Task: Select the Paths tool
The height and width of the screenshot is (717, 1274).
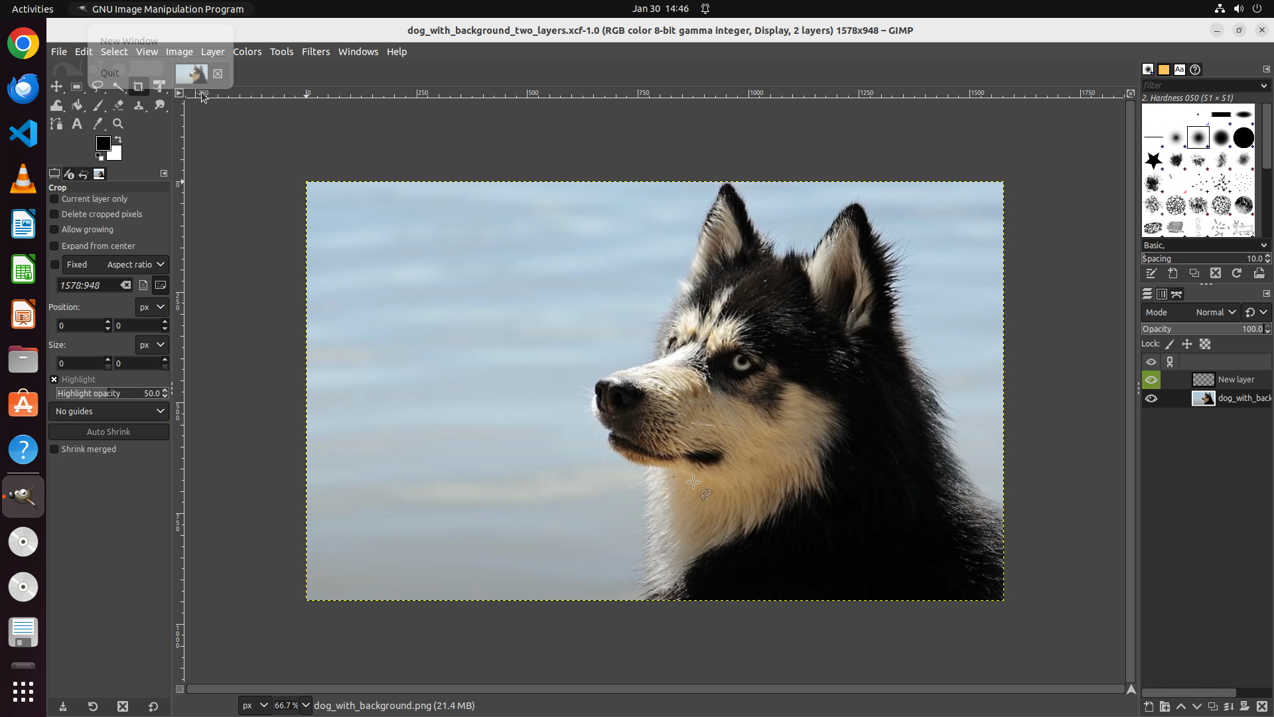Action: point(56,123)
